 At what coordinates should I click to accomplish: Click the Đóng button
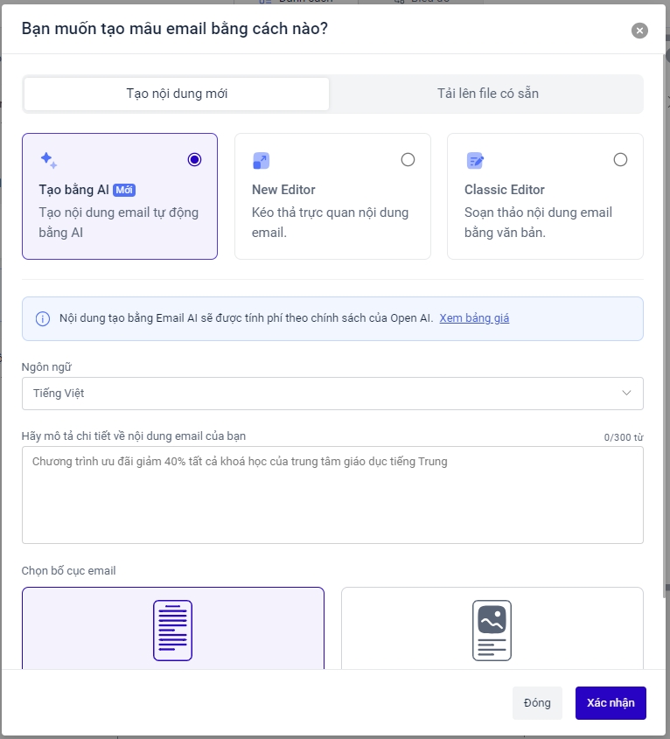(537, 703)
